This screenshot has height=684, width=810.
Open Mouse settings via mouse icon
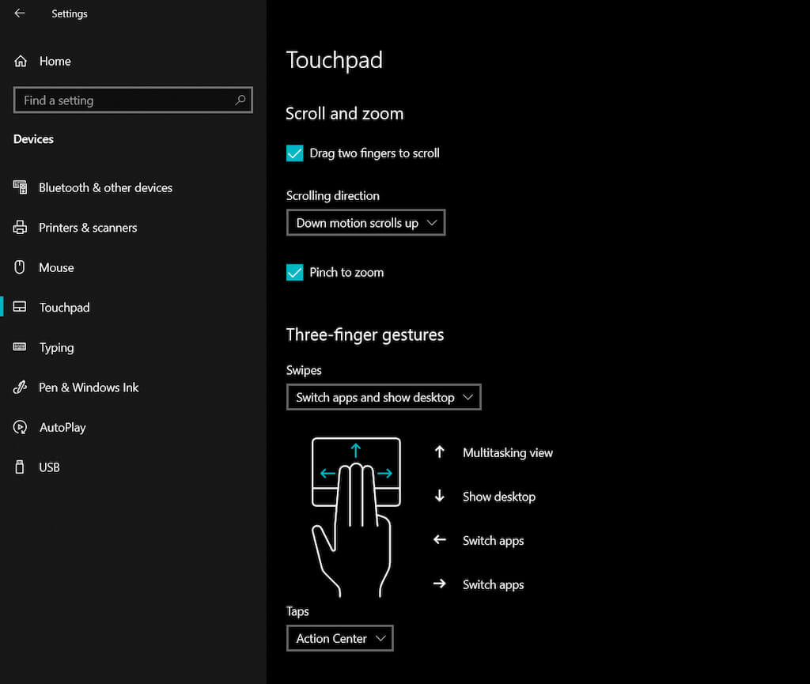click(x=20, y=267)
